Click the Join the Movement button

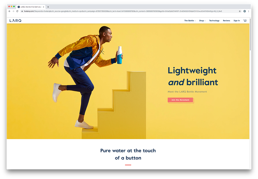click(180, 100)
